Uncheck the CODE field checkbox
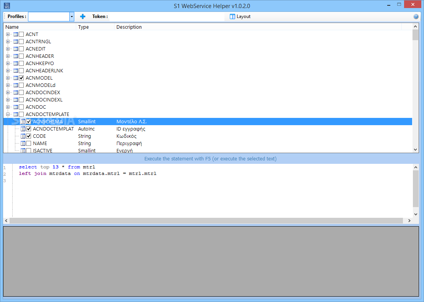424x302 pixels. [x=29, y=136]
